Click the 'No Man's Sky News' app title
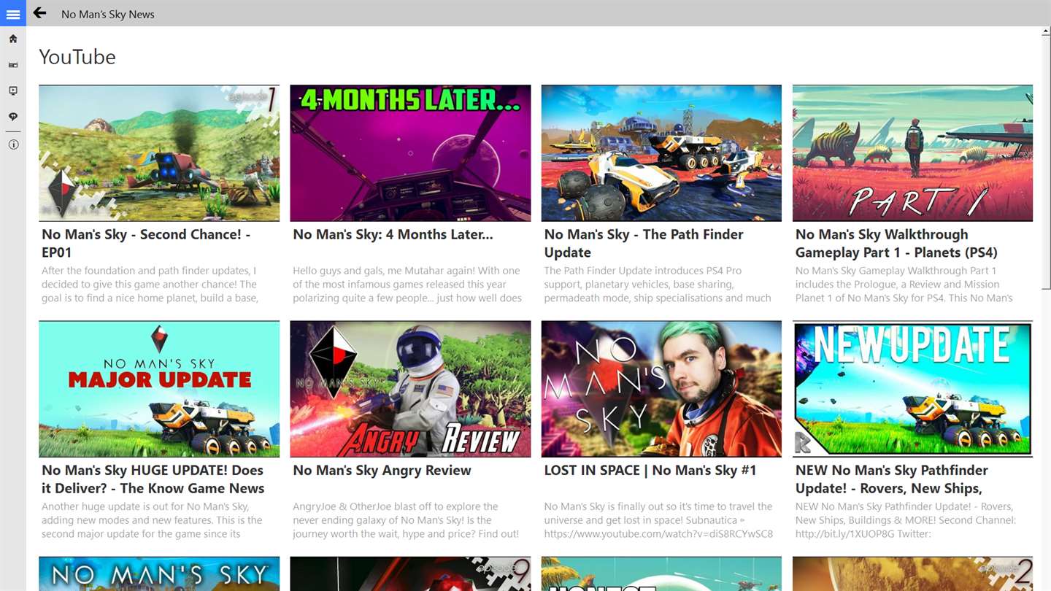Image resolution: width=1051 pixels, height=591 pixels. pyautogui.click(x=108, y=14)
